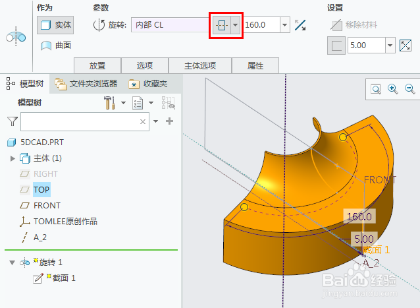Screen dimensions: 420x308
Task: Open the angle option type dropdown
Action: point(236,25)
